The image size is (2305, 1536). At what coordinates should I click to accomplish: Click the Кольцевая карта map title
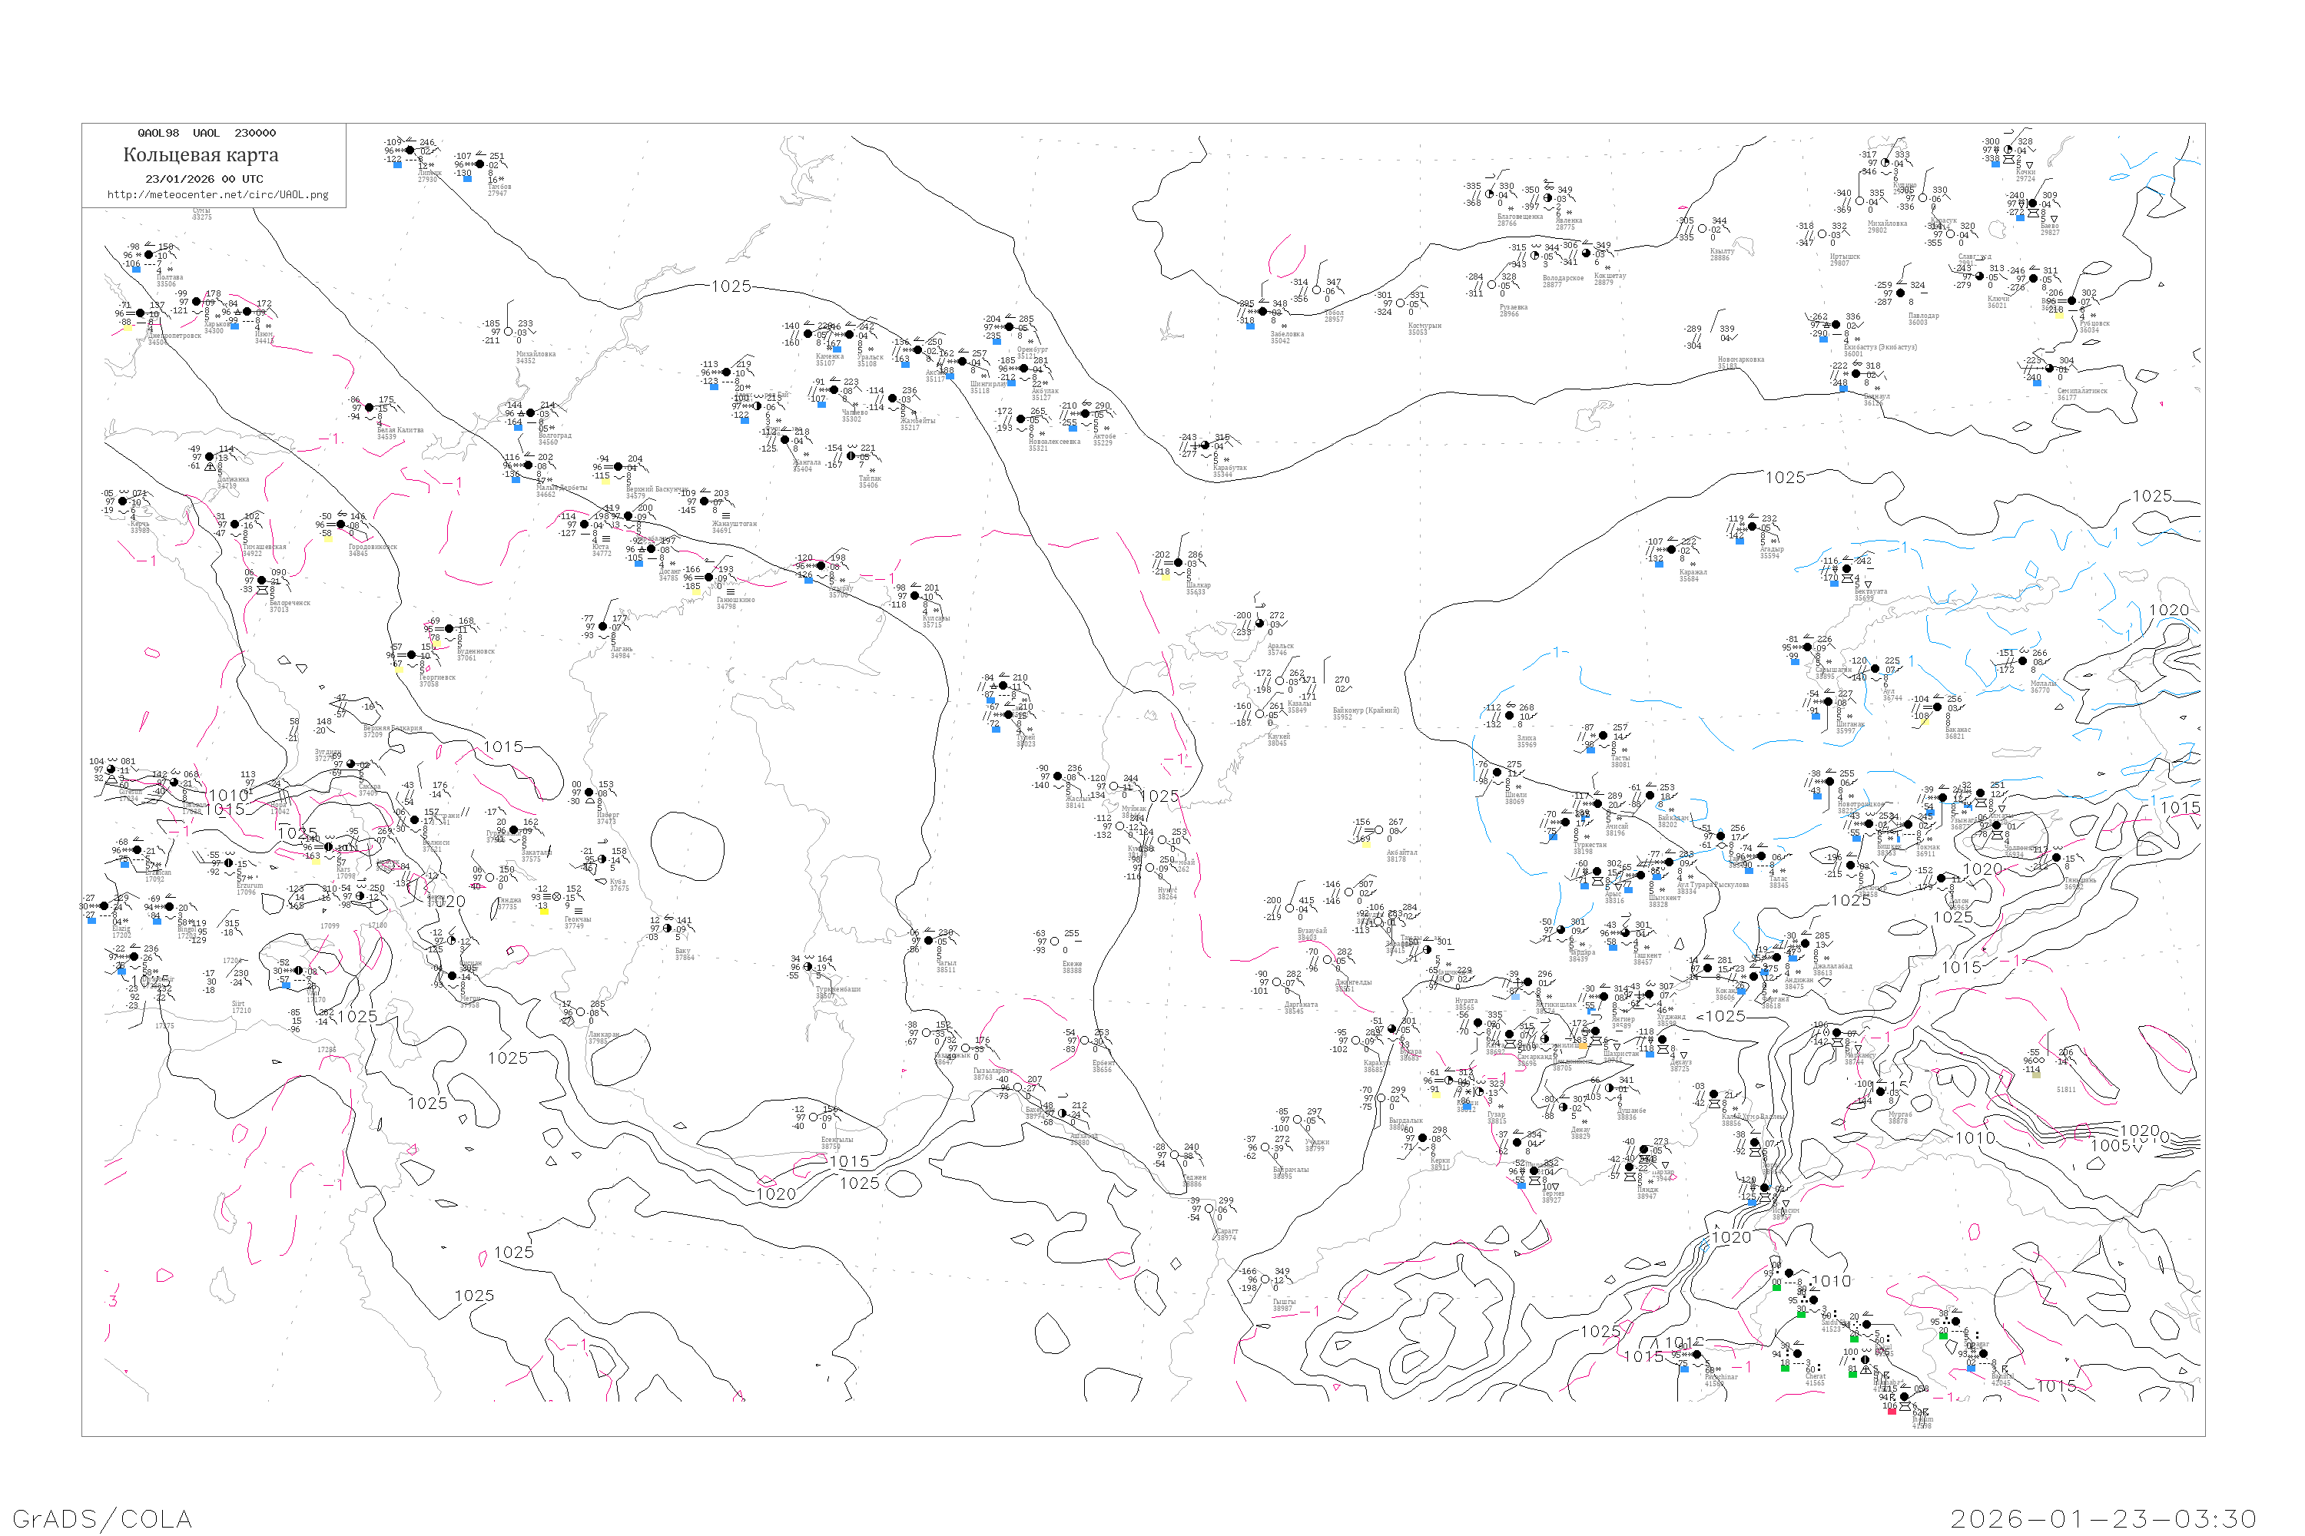[201, 155]
